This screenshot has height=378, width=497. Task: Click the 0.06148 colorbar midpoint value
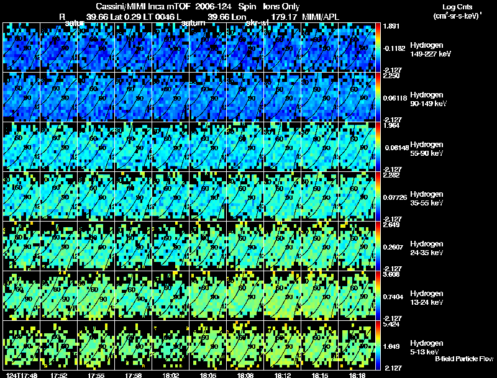[396, 148]
